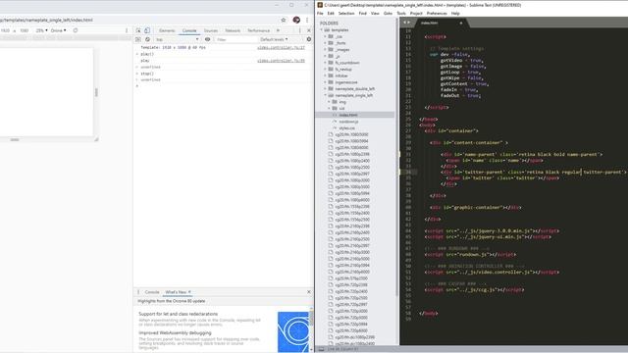Open second video.controller.js source link

click(281, 61)
